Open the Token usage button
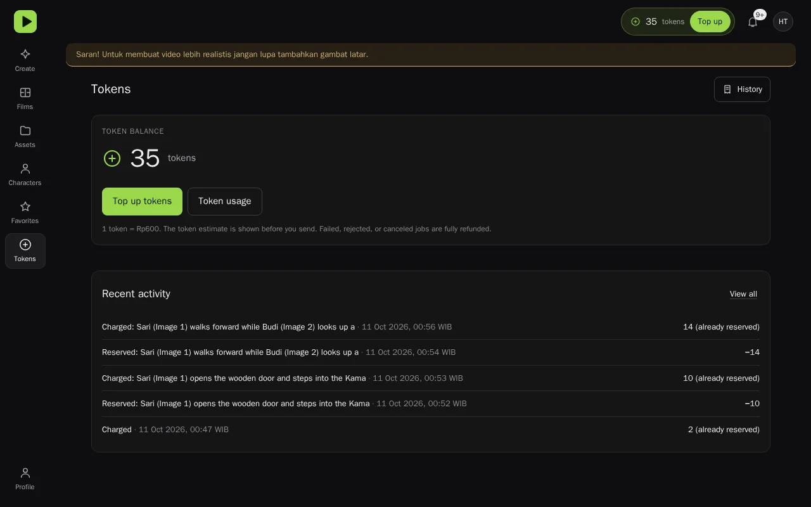The image size is (811, 507). 225,202
